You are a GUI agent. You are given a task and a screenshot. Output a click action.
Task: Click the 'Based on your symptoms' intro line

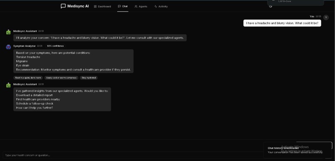53,53
